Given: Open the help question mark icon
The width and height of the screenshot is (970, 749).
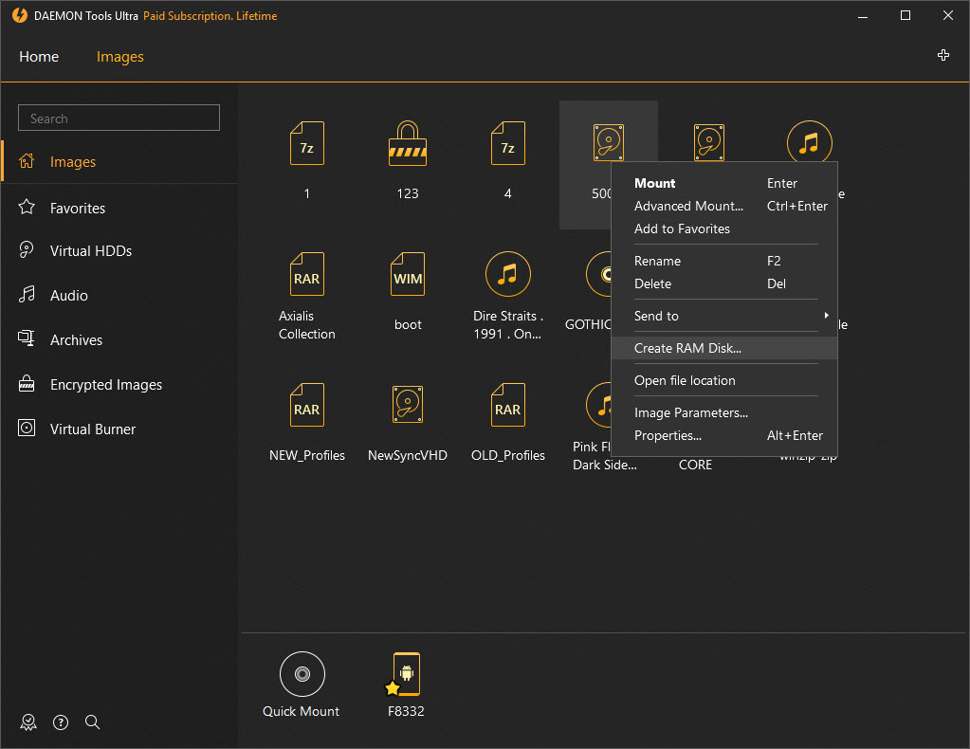Looking at the screenshot, I should (61, 722).
